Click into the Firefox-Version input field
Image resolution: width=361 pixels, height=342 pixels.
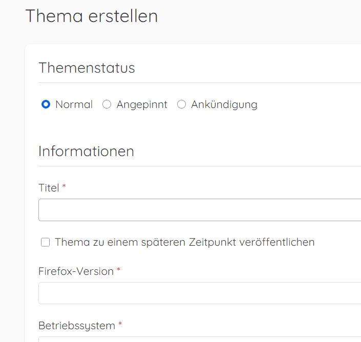tap(200, 293)
